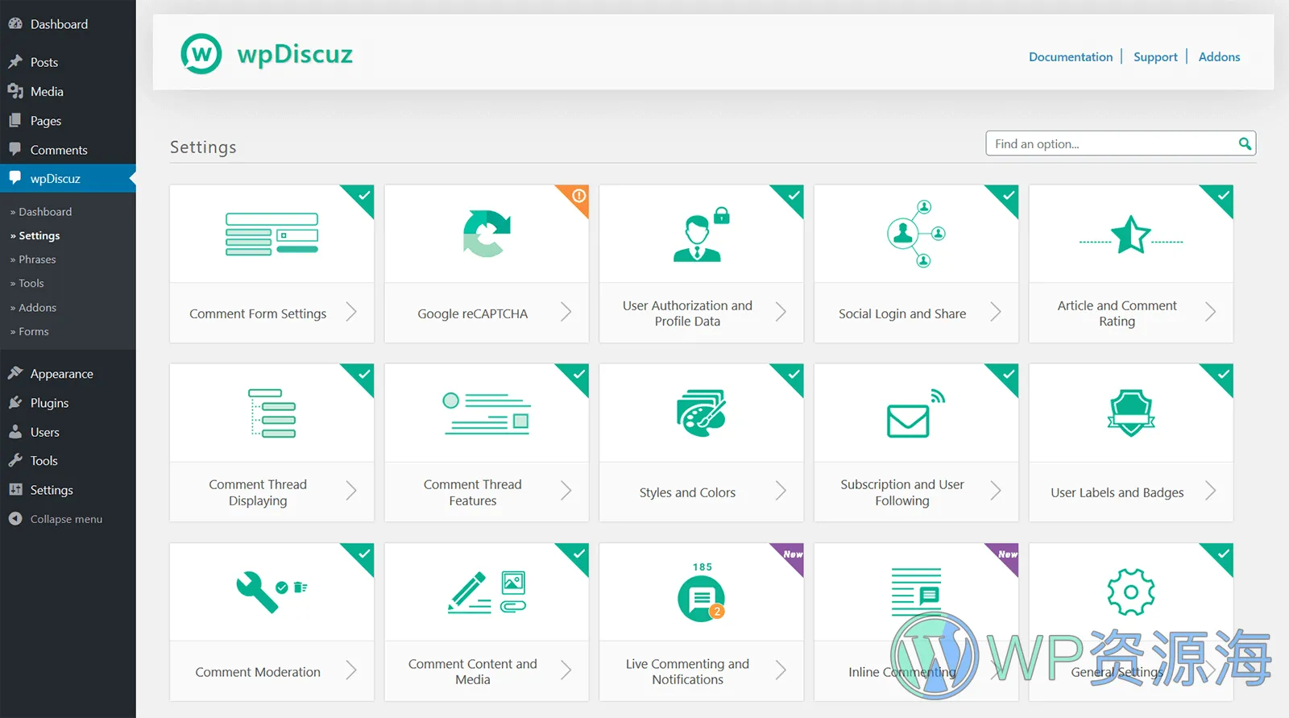Open Live Commenting and Notifications chevron
This screenshot has height=718, width=1289.
(x=781, y=670)
